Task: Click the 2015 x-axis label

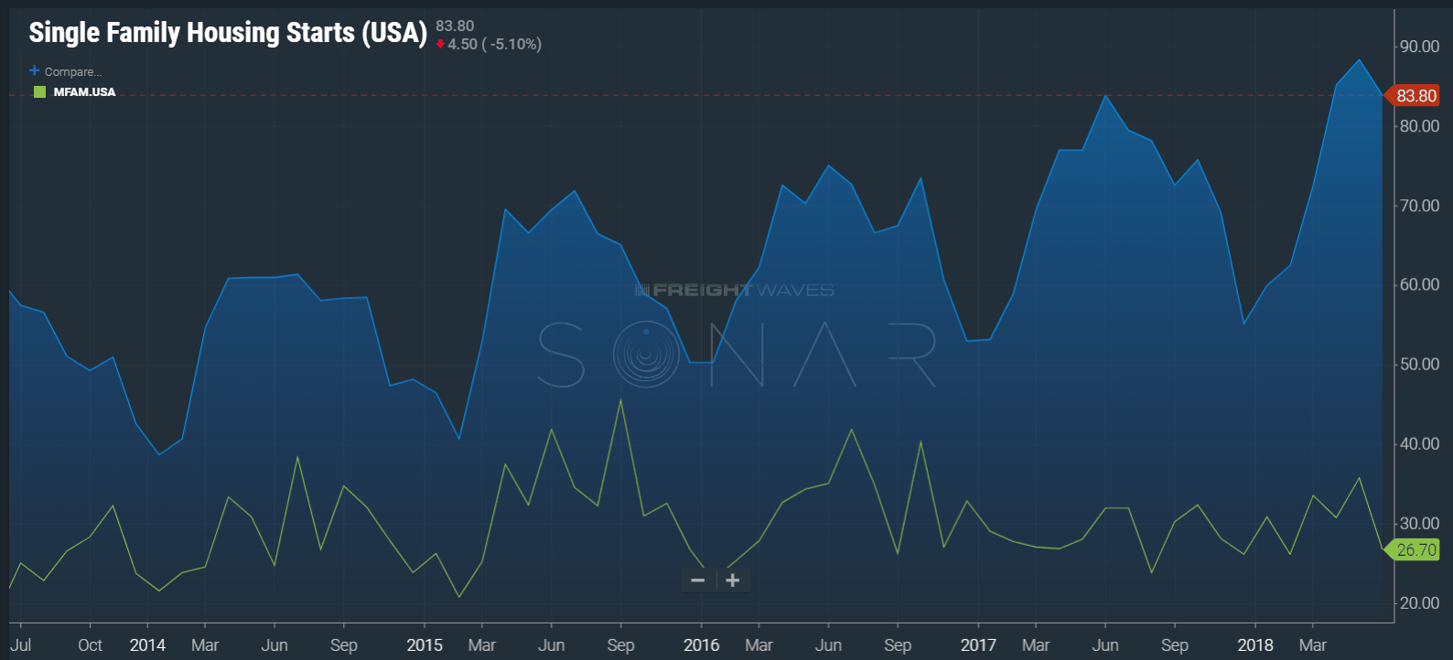Action: [x=425, y=645]
